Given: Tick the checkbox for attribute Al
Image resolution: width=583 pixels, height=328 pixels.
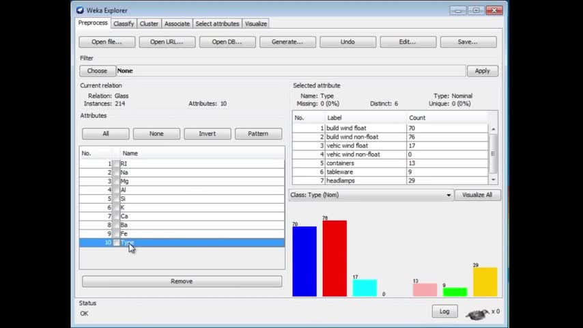Looking at the screenshot, I should coord(116,190).
